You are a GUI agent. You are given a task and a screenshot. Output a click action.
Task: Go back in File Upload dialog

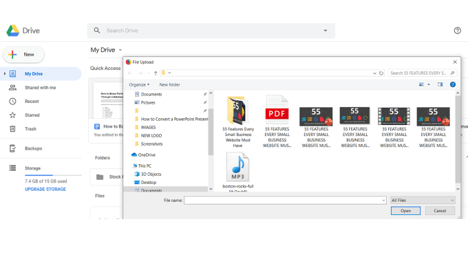point(129,73)
